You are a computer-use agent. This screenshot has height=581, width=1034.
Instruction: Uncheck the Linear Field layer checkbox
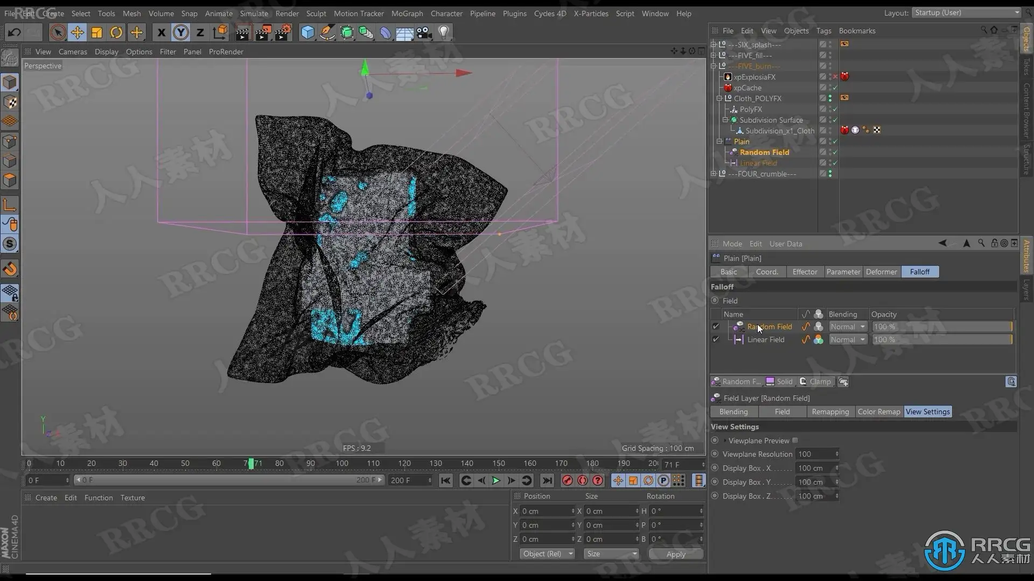pos(716,339)
